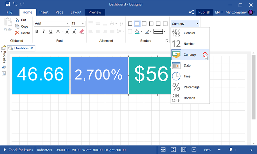The width and height of the screenshot is (257, 154).
Task: Click the fit to page width icon
Action: pyautogui.click(x=163, y=150)
